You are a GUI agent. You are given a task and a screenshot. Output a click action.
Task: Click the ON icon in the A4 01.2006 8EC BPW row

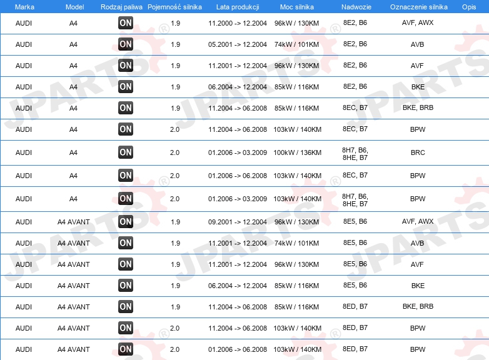click(126, 176)
